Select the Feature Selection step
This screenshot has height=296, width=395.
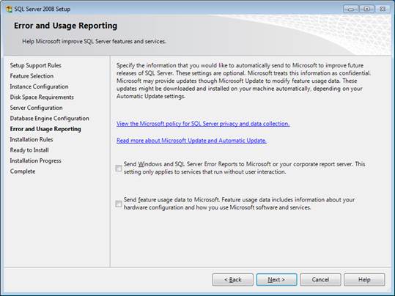tap(32, 76)
